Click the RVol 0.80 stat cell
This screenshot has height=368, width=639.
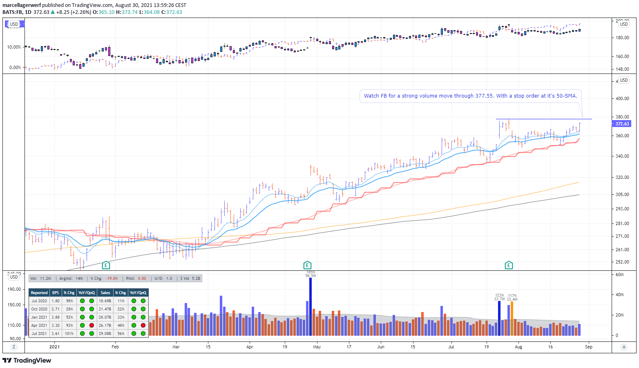[x=135, y=278]
